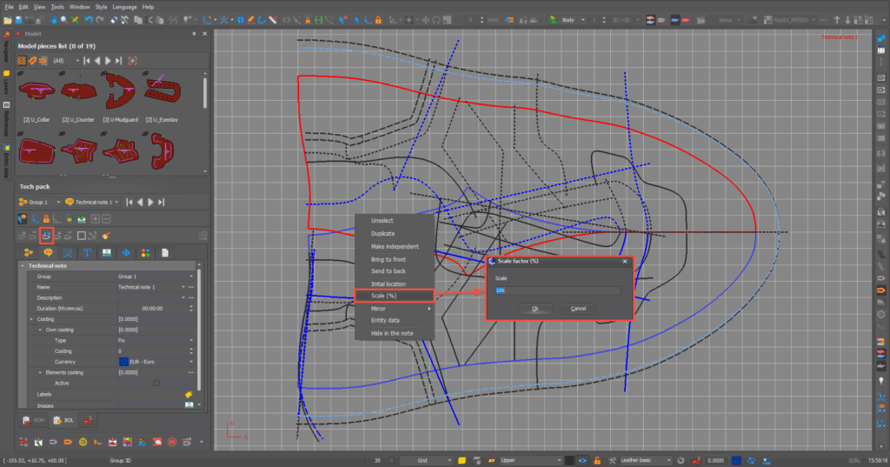Click the yellow Labels tag icon
The height and width of the screenshot is (467, 890).
tap(189, 394)
